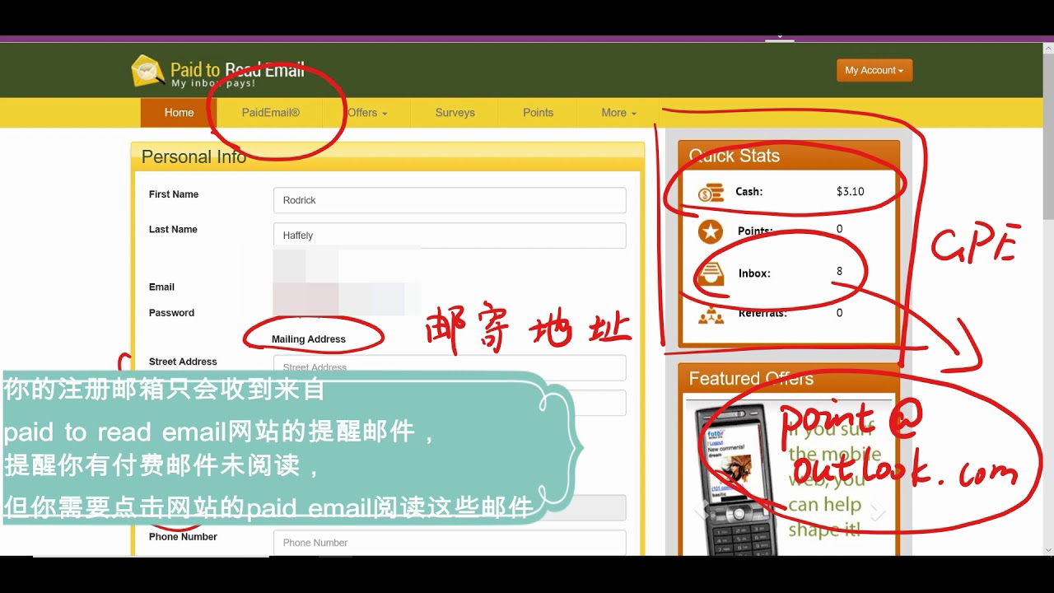
Task: Go to the Surveys page
Action: 455,113
